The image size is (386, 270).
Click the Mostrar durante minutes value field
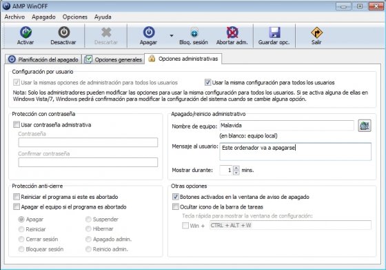pos(226,170)
